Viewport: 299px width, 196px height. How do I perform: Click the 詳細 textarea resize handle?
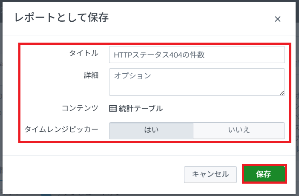coord(282,92)
